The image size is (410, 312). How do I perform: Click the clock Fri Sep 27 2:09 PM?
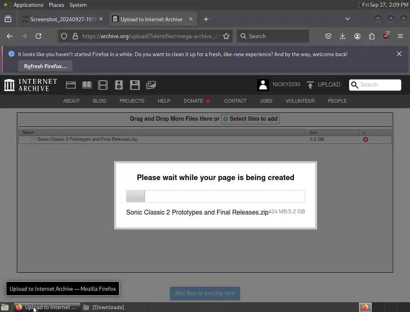coord(385,5)
